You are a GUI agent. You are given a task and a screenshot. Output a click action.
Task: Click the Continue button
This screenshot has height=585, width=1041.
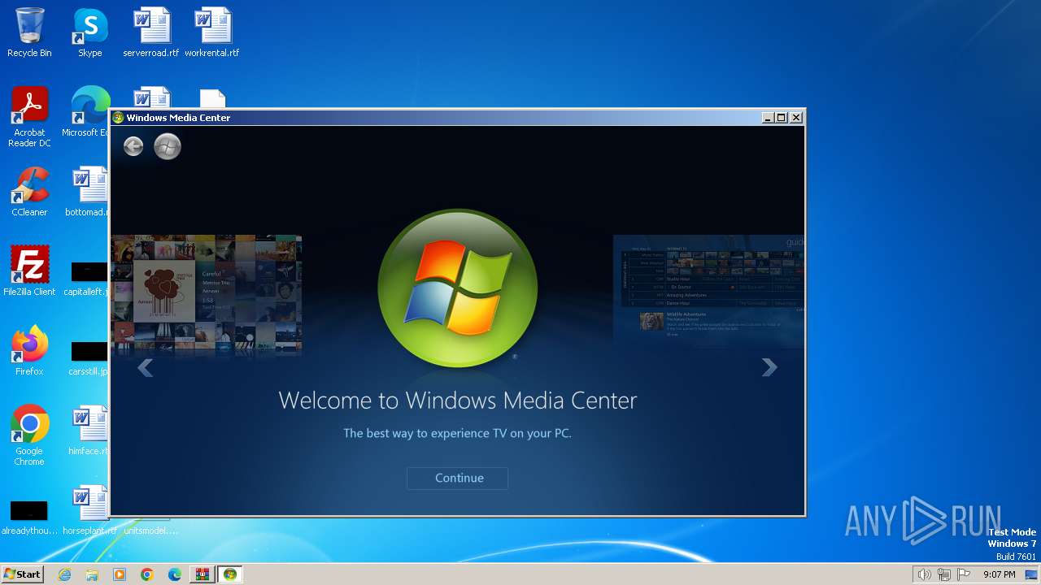pyautogui.click(x=457, y=478)
